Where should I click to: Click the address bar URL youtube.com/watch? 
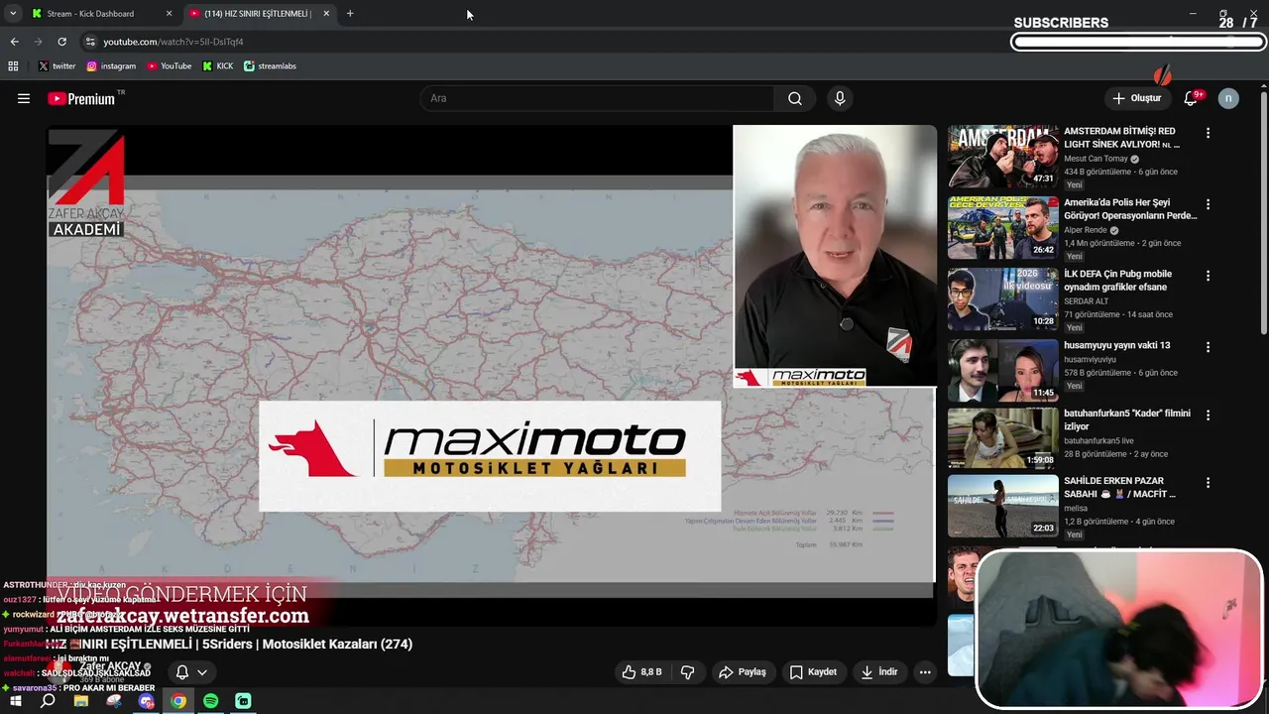click(x=173, y=42)
